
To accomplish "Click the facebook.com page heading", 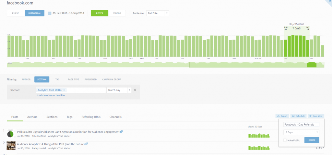I will [20, 3].
